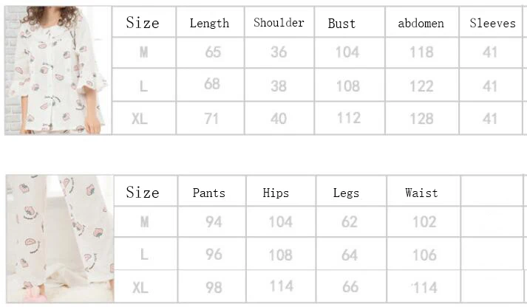Select the waist value 102 cell
527x307 pixels.
(x=424, y=222)
